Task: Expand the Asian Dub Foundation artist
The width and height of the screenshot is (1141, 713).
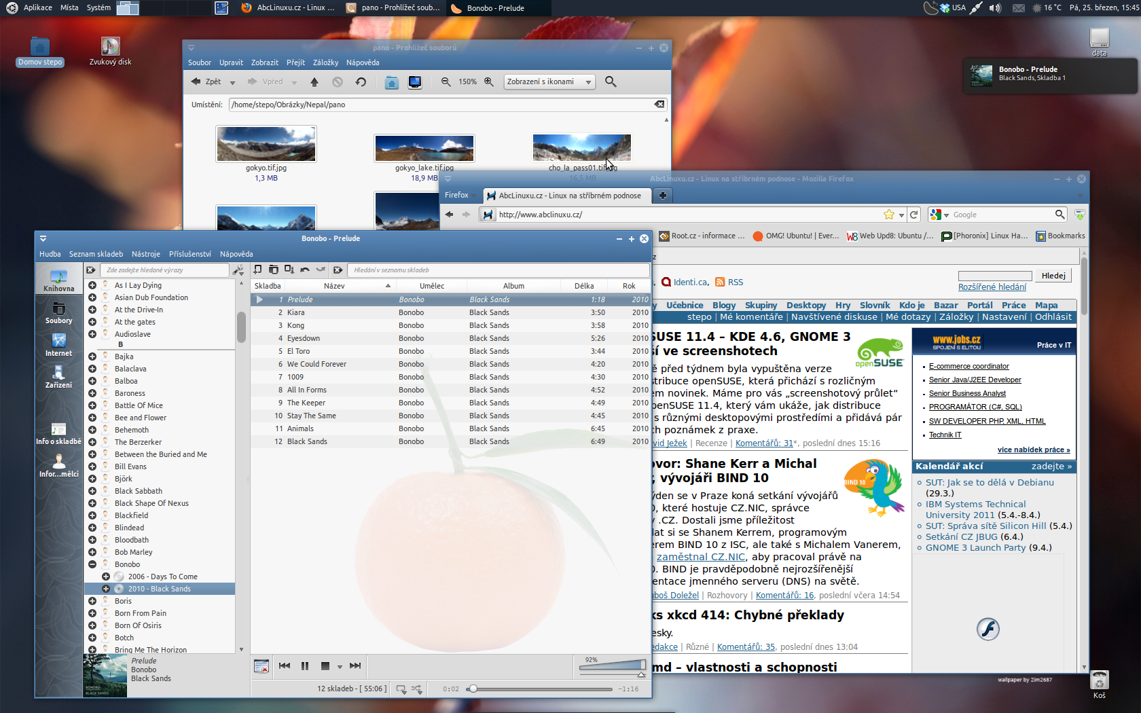Action: pyautogui.click(x=92, y=297)
